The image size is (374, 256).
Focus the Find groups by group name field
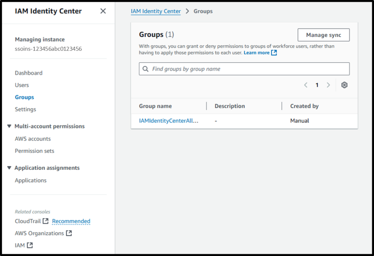point(244,69)
